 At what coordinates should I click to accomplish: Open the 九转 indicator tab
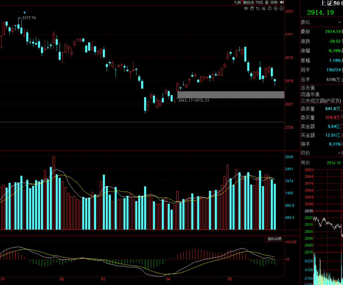[238, 3]
